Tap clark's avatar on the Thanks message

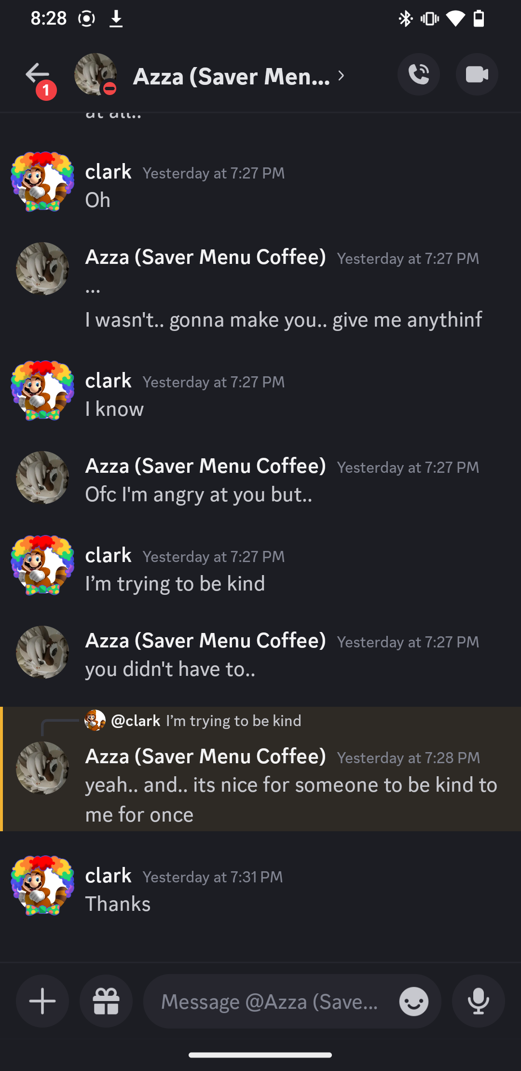point(42,885)
